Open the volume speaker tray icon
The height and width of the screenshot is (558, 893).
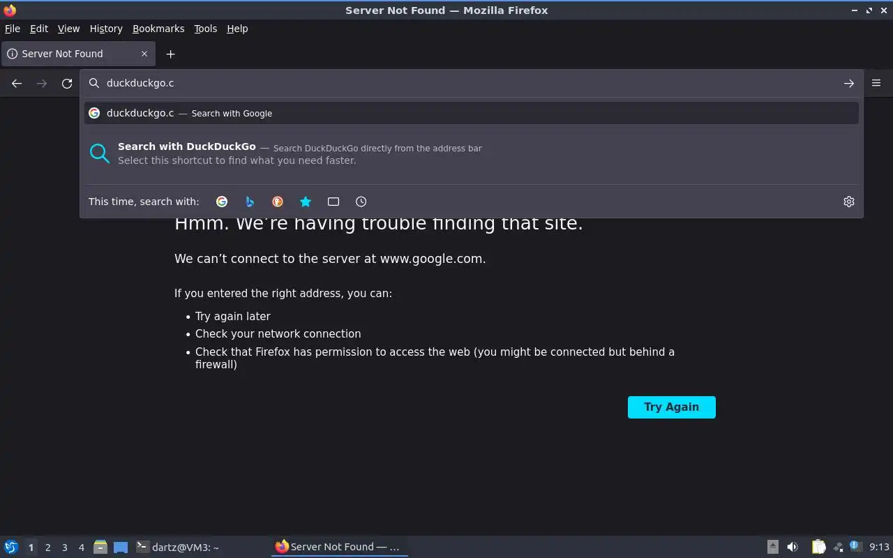tap(793, 547)
